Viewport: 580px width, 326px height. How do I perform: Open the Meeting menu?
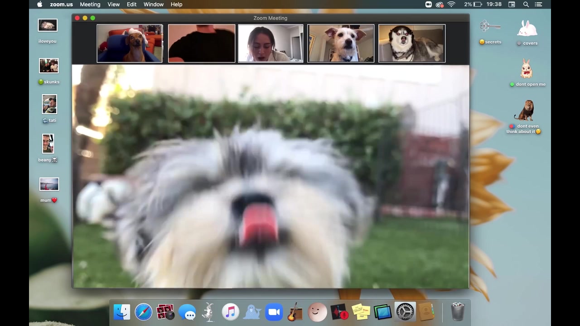(x=90, y=5)
